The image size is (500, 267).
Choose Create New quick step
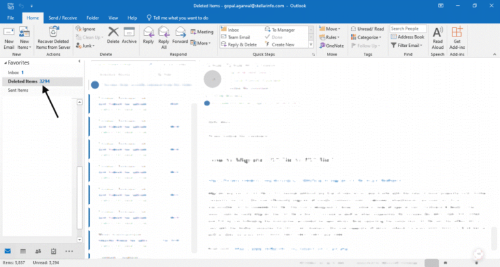pos(280,45)
